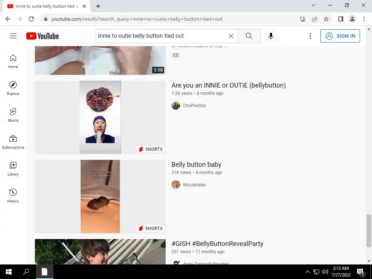The width and height of the screenshot is (372, 279).
Task: Click the magnifier search button
Action: click(249, 36)
